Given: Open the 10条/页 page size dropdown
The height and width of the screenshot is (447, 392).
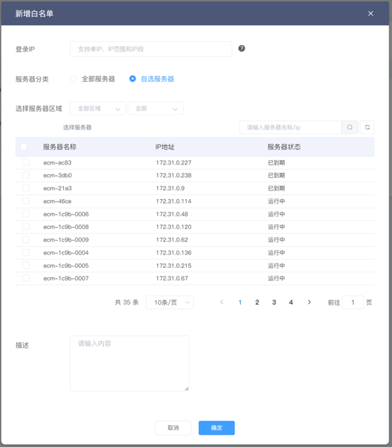Looking at the screenshot, I should pyautogui.click(x=170, y=302).
